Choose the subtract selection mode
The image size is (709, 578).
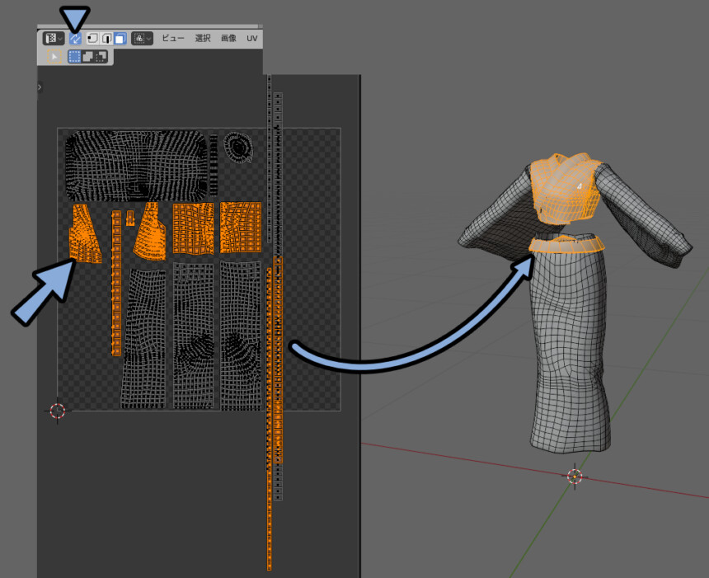pos(101,57)
